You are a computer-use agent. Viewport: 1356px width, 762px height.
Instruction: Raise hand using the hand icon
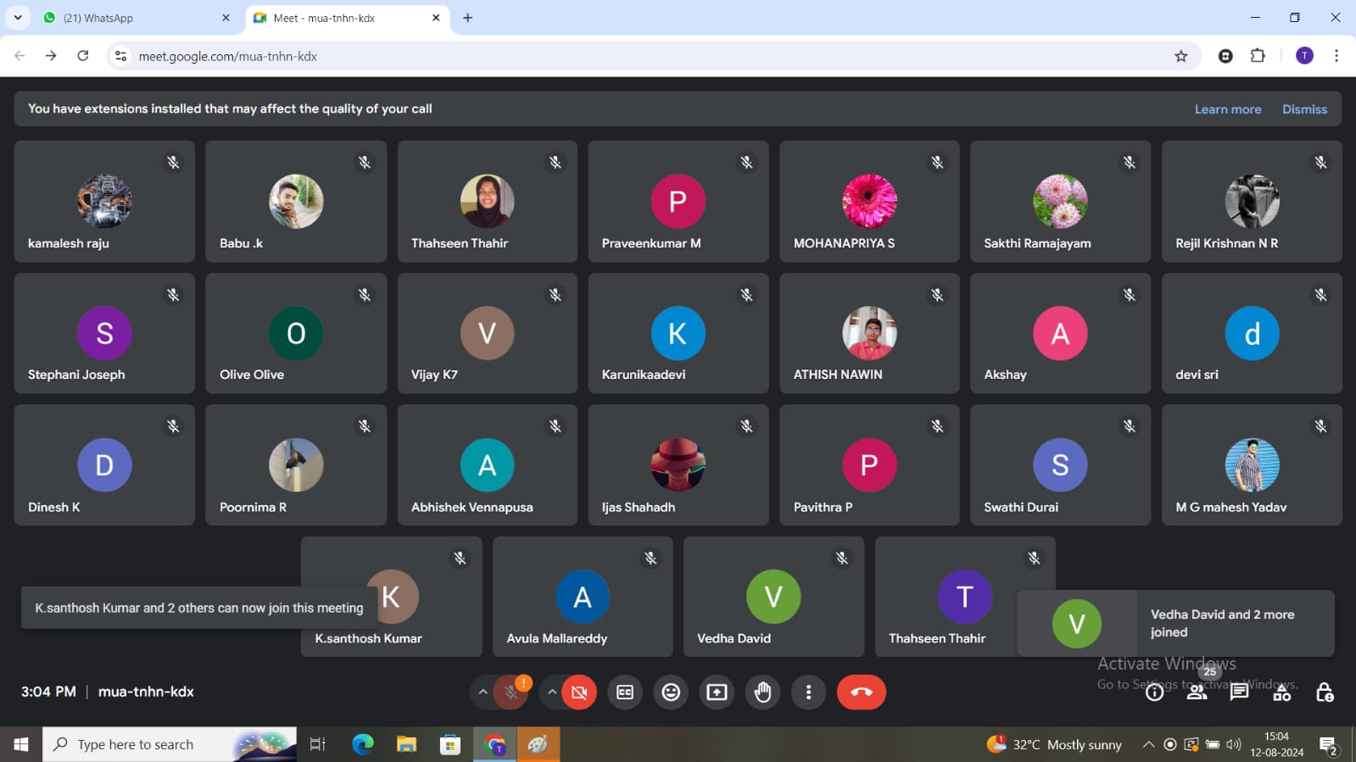(762, 692)
